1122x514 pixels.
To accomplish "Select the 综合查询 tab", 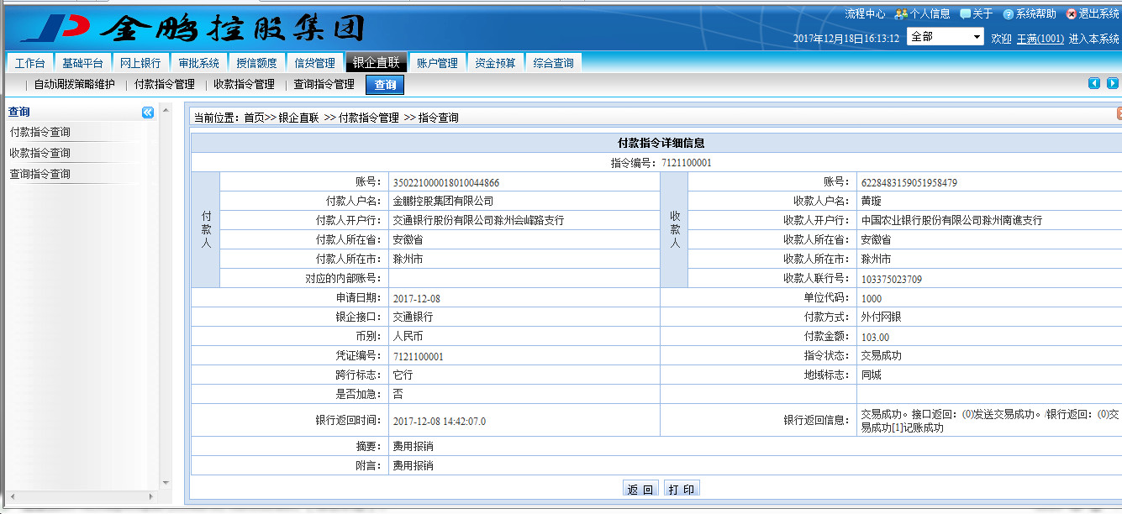I will click(x=553, y=63).
